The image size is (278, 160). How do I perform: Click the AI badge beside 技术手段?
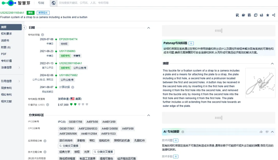pos(176,156)
